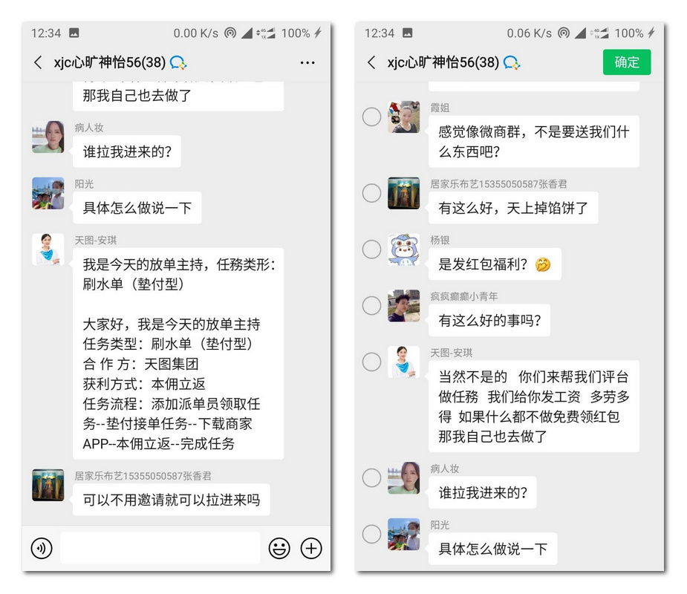Switch to voice input mode
This screenshot has height=594, width=687.
pyautogui.click(x=41, y=548)
